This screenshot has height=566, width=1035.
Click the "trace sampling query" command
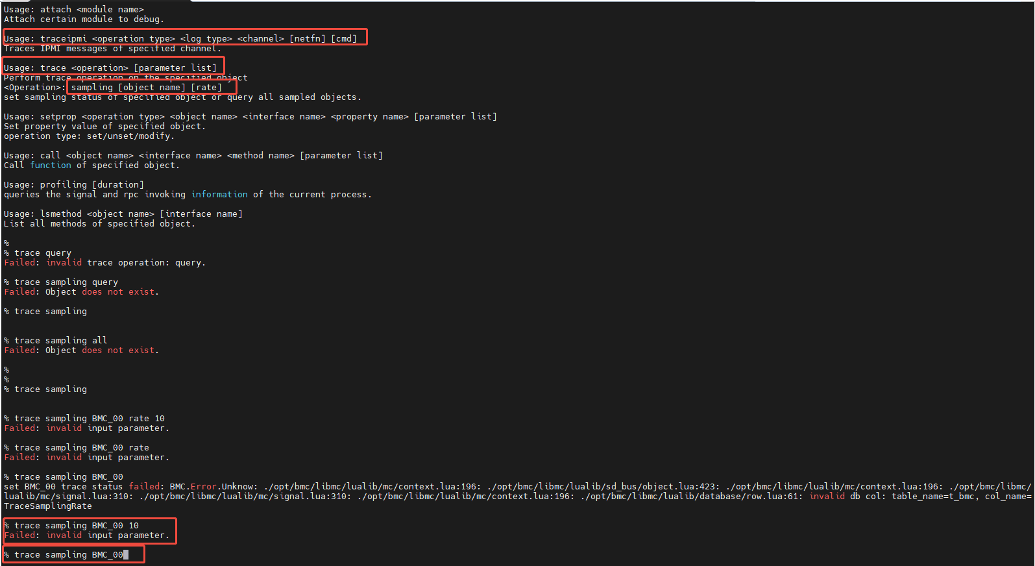[66, 282]
